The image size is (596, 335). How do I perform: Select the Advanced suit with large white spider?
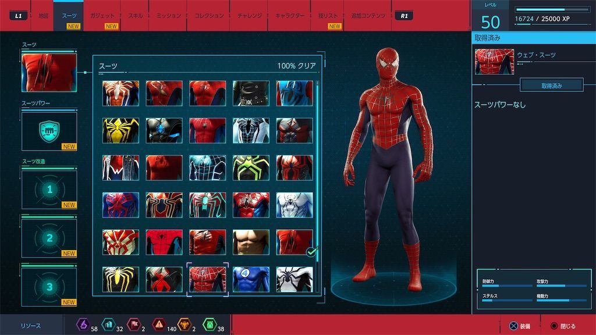[x=120, y=93]
